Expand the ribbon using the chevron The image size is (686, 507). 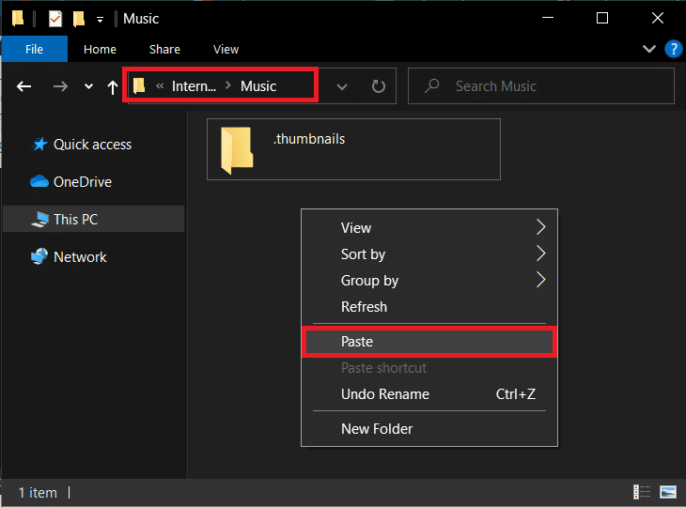[648, 49]
